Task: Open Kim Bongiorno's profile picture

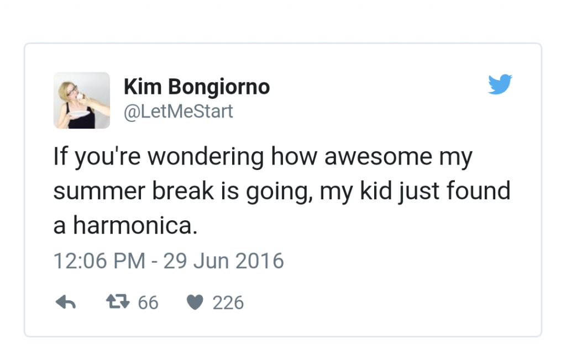Action: pyautogui.click(x=82, y=100)
